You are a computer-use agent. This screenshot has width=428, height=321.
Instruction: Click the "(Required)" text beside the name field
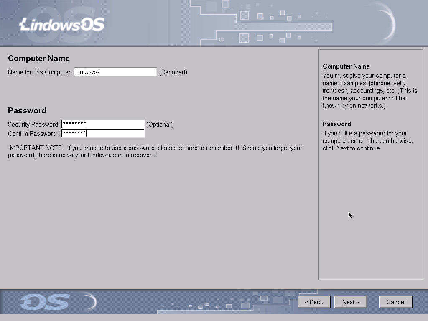(173, 72)
